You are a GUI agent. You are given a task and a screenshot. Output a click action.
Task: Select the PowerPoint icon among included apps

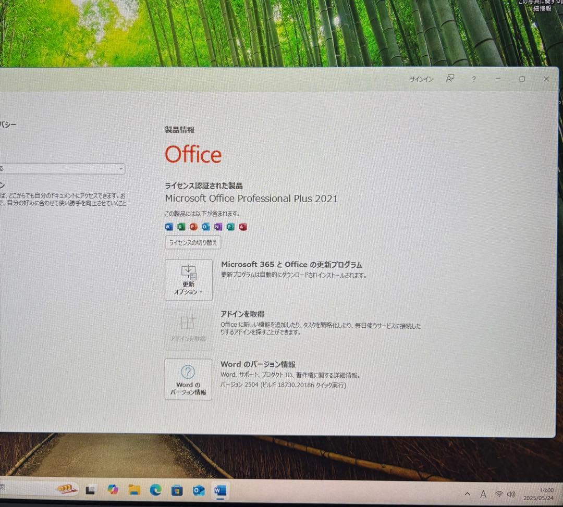click(193, 227)
